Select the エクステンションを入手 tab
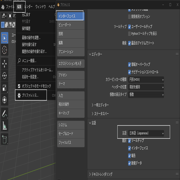180x180 pixels. click(x=71, y=63)
